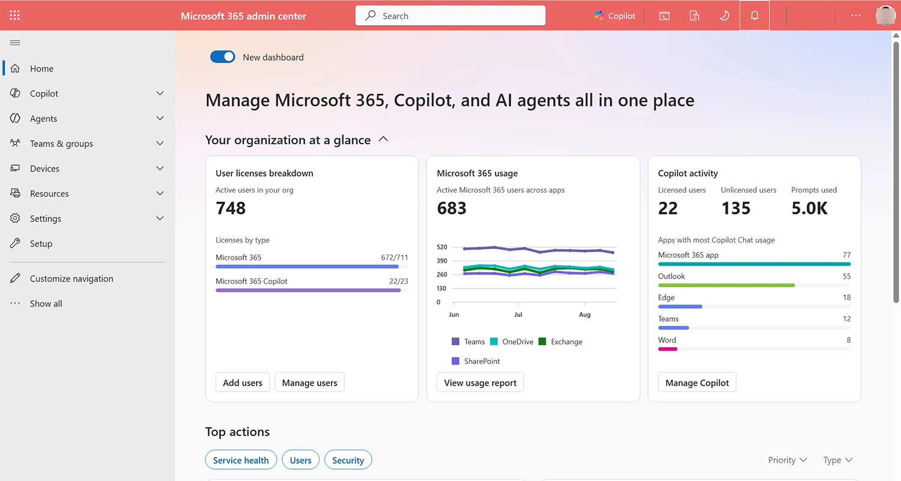The image size is (901, 481).
Task: Select the Service health filter pill
Action: [241, 460]
